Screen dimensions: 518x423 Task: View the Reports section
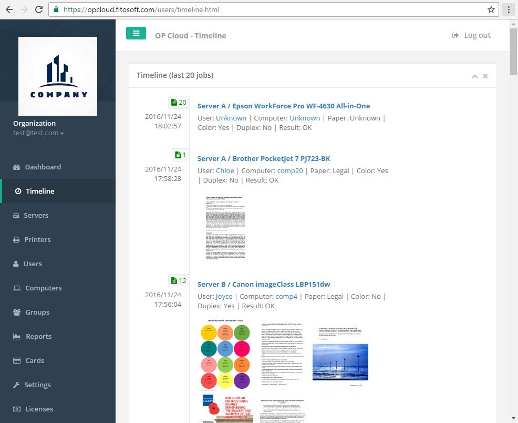click(x=58, y=336)
